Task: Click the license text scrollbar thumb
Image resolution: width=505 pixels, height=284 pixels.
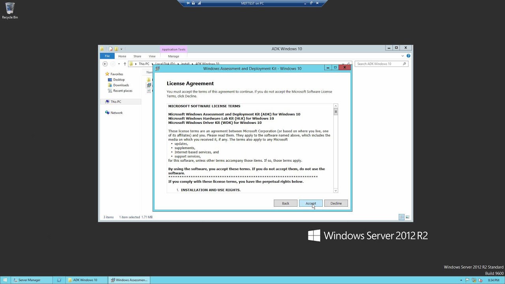Action: coord(336,112)
